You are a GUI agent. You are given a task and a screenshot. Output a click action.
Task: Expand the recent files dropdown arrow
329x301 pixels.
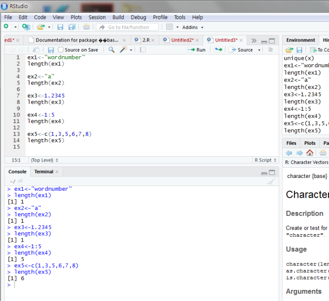(x=49, y=27)
